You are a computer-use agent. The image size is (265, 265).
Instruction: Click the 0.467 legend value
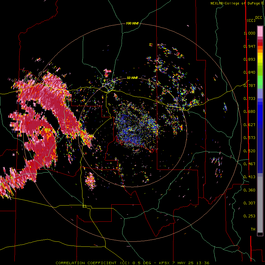coord(249,164)
